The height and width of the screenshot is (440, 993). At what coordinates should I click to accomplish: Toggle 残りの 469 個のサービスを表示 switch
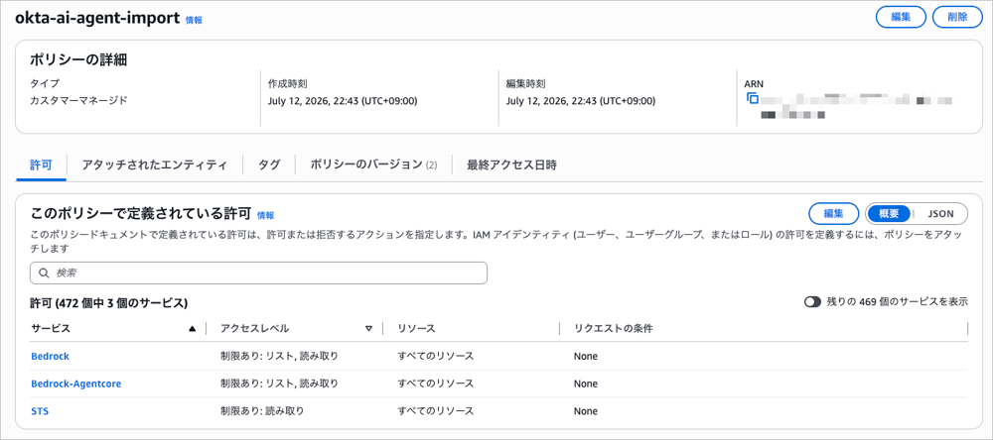pyautogui.click(x=812, y=302)
